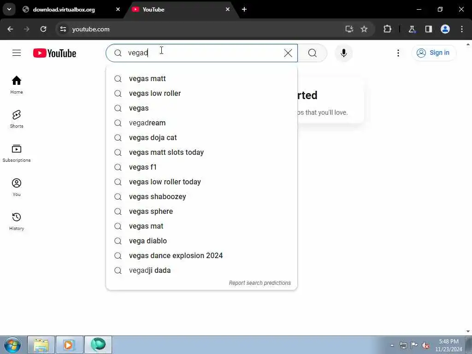Click into the YouTube search field
This screenshot has width=472, height=354.
pos(202,53)
